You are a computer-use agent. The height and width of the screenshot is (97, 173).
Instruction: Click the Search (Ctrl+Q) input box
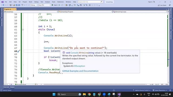click(90, 2)
